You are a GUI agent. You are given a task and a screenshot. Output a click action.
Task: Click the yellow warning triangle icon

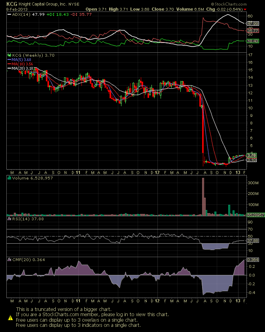pyautogui.click(x=10, y=318)
